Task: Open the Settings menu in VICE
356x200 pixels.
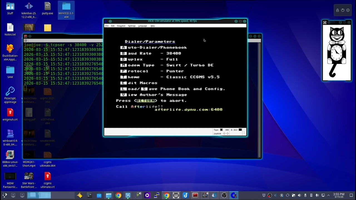Action: click(x=132, y=26)
